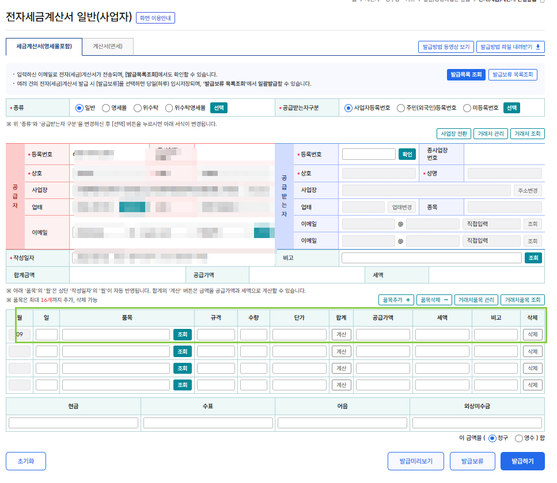This screenshot has width=557, height=483.
Task: Click the 업태변경 button
Action: click(401, 208)
